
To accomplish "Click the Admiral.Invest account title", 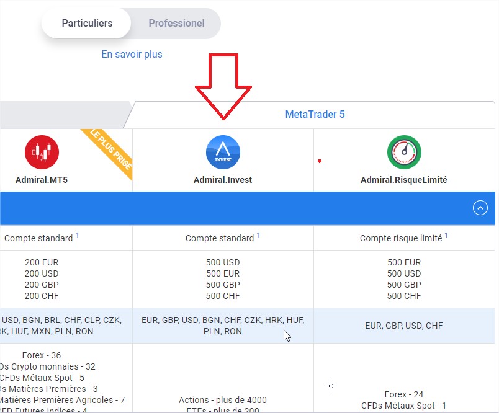I will [223, 180].
